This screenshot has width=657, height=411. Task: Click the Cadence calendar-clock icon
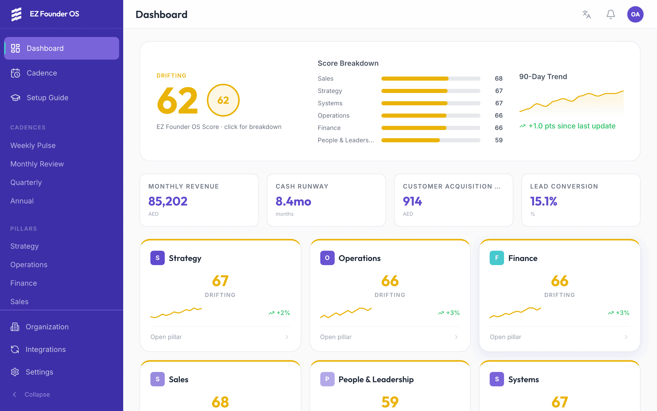[x=15, y=73]
